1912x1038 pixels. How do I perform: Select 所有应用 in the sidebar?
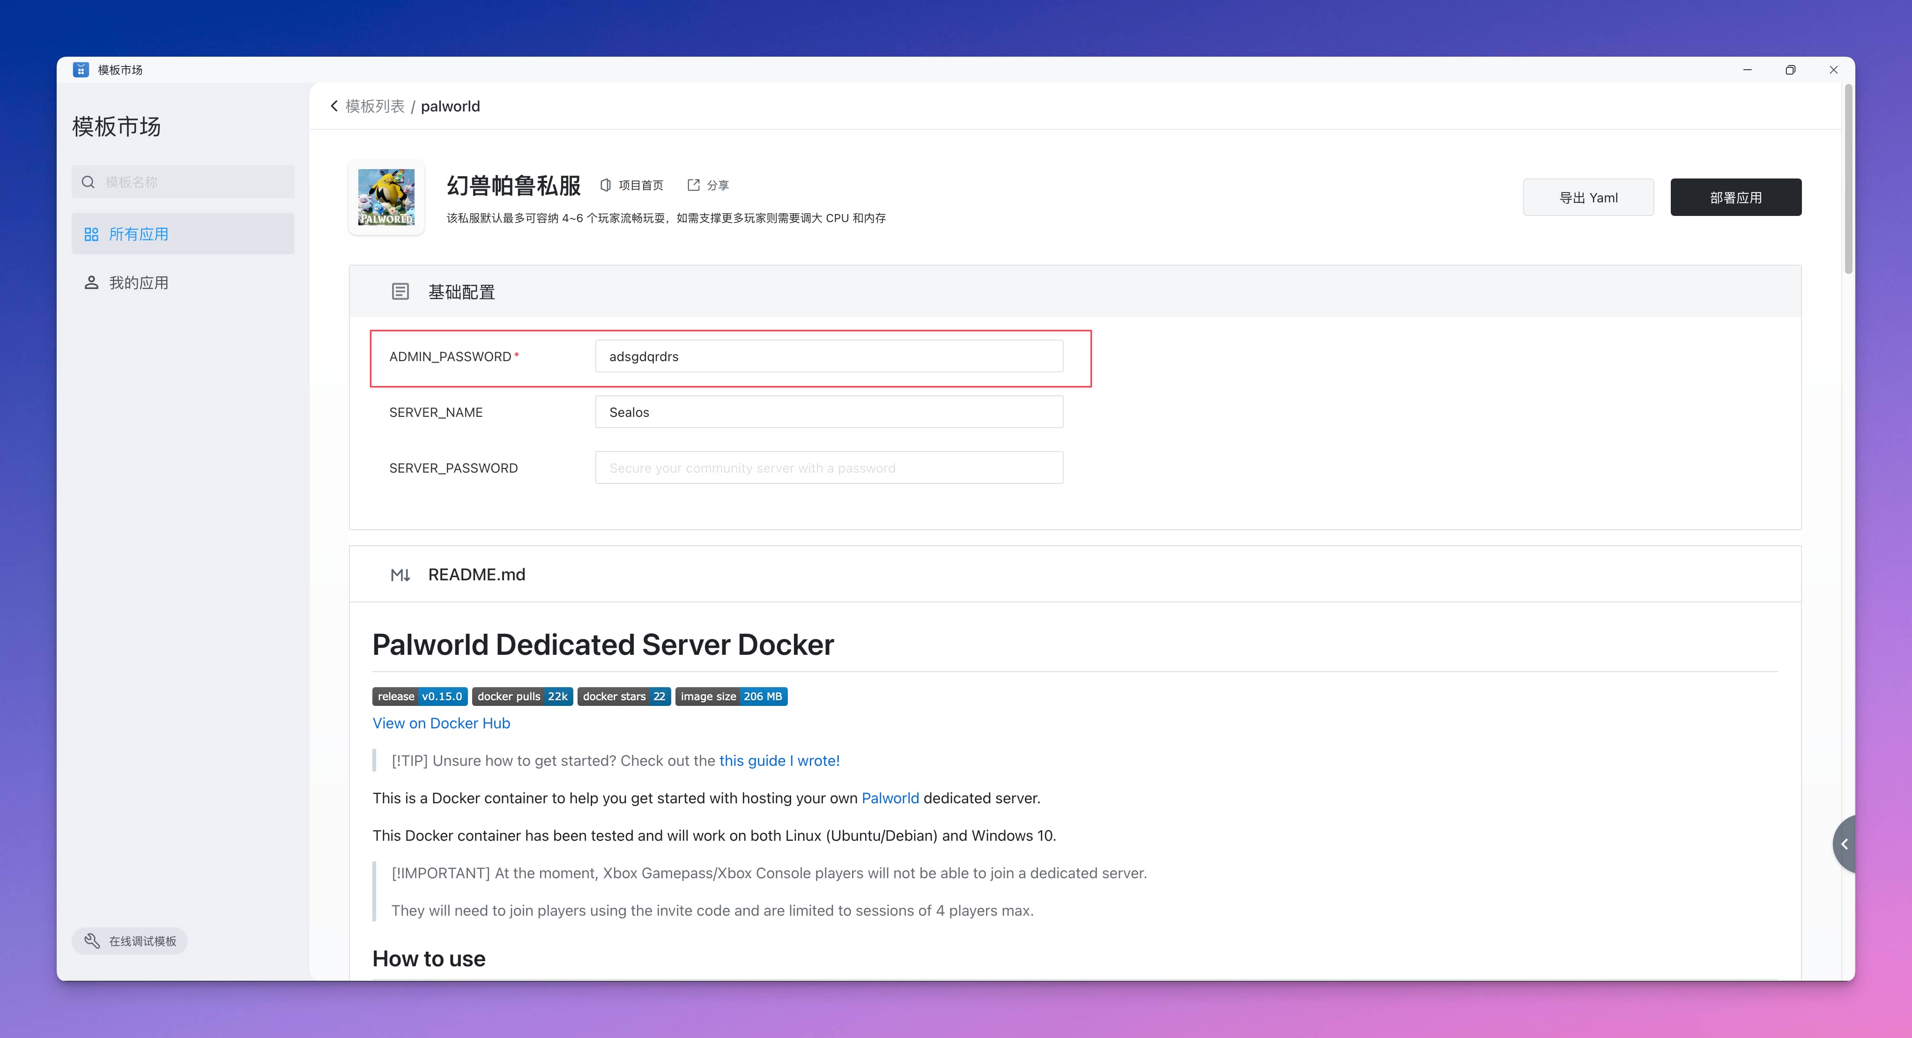(x=183, y=234)
